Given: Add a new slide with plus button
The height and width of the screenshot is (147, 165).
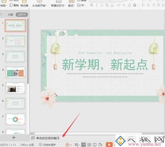Looking at the screenshot, I should [x=14, y=137].
